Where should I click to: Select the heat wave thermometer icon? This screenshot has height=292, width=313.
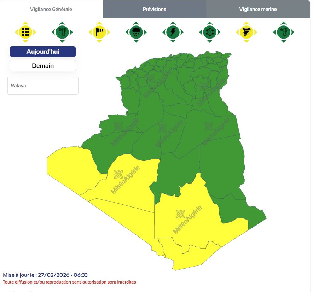pyautogui.click(x=62, y=32)
